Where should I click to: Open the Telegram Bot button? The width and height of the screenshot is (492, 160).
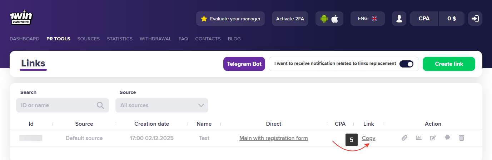point(244,64)
